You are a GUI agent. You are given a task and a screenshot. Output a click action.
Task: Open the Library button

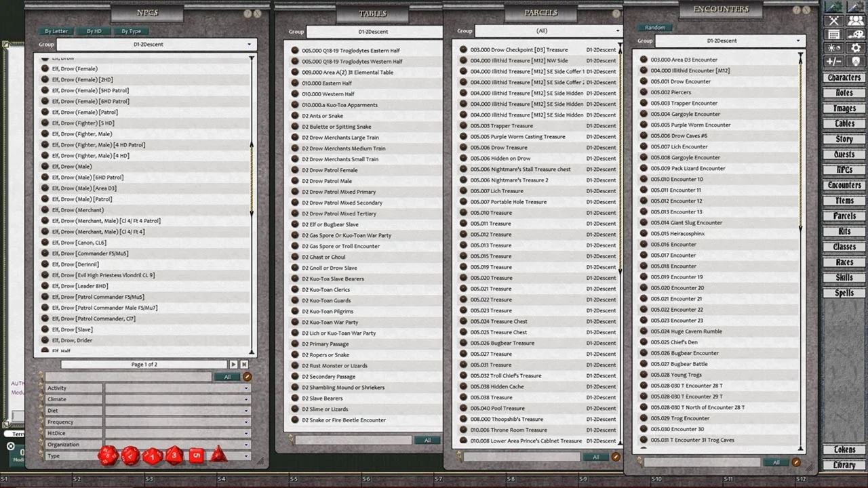844,465
